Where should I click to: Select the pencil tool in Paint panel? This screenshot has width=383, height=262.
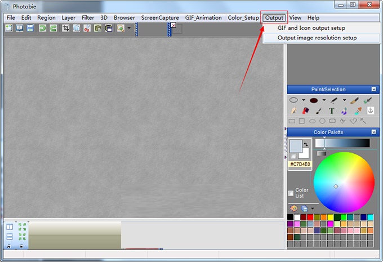tap(293, 110)
